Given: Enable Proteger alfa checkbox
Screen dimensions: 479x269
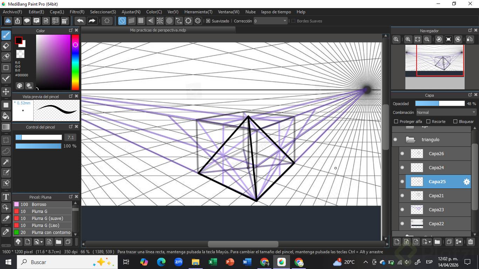Looking at the screenshot, I should 396,122.
